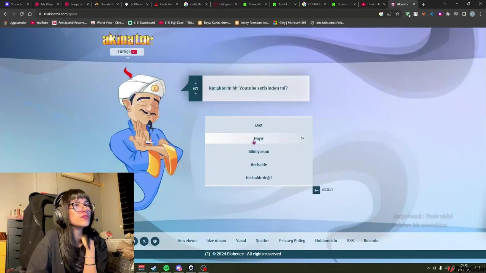Viewport: 486px width, 273px height.
Task: Open the Türkçe language dropdown
Action: [127, 52]
